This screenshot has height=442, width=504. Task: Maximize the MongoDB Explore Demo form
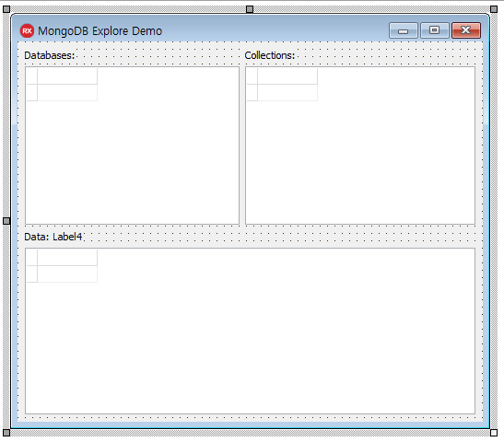tap(435, 30)
